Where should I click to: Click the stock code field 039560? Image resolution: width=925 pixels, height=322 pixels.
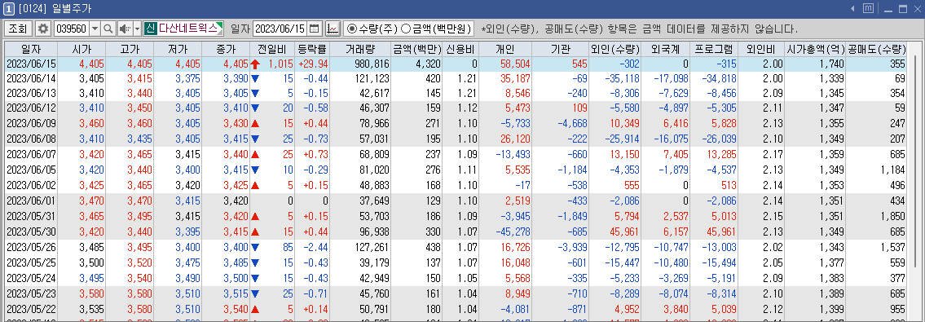point(71,29)
